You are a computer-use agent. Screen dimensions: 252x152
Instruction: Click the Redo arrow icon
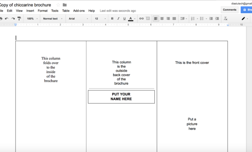13,19
